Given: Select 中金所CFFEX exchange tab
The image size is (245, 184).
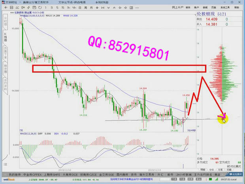Looking at the screenshot, I should (x=32, y=174).
